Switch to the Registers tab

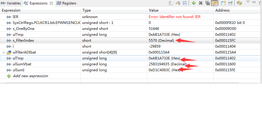tap(66, 3)
